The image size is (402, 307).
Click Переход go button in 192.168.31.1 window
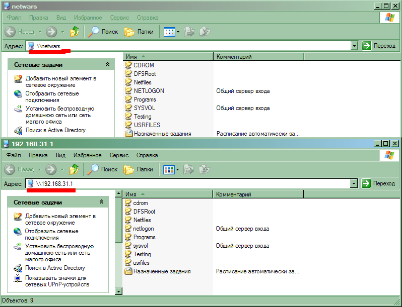tap(378, 183)
